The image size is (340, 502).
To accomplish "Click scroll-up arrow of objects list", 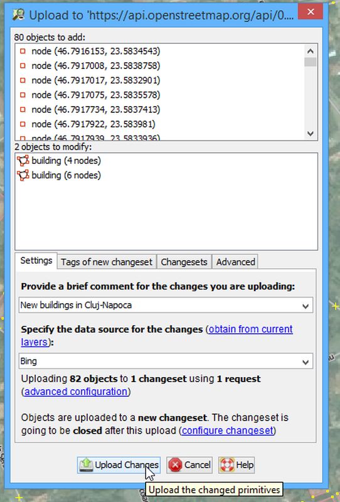I will pos(311,51).
